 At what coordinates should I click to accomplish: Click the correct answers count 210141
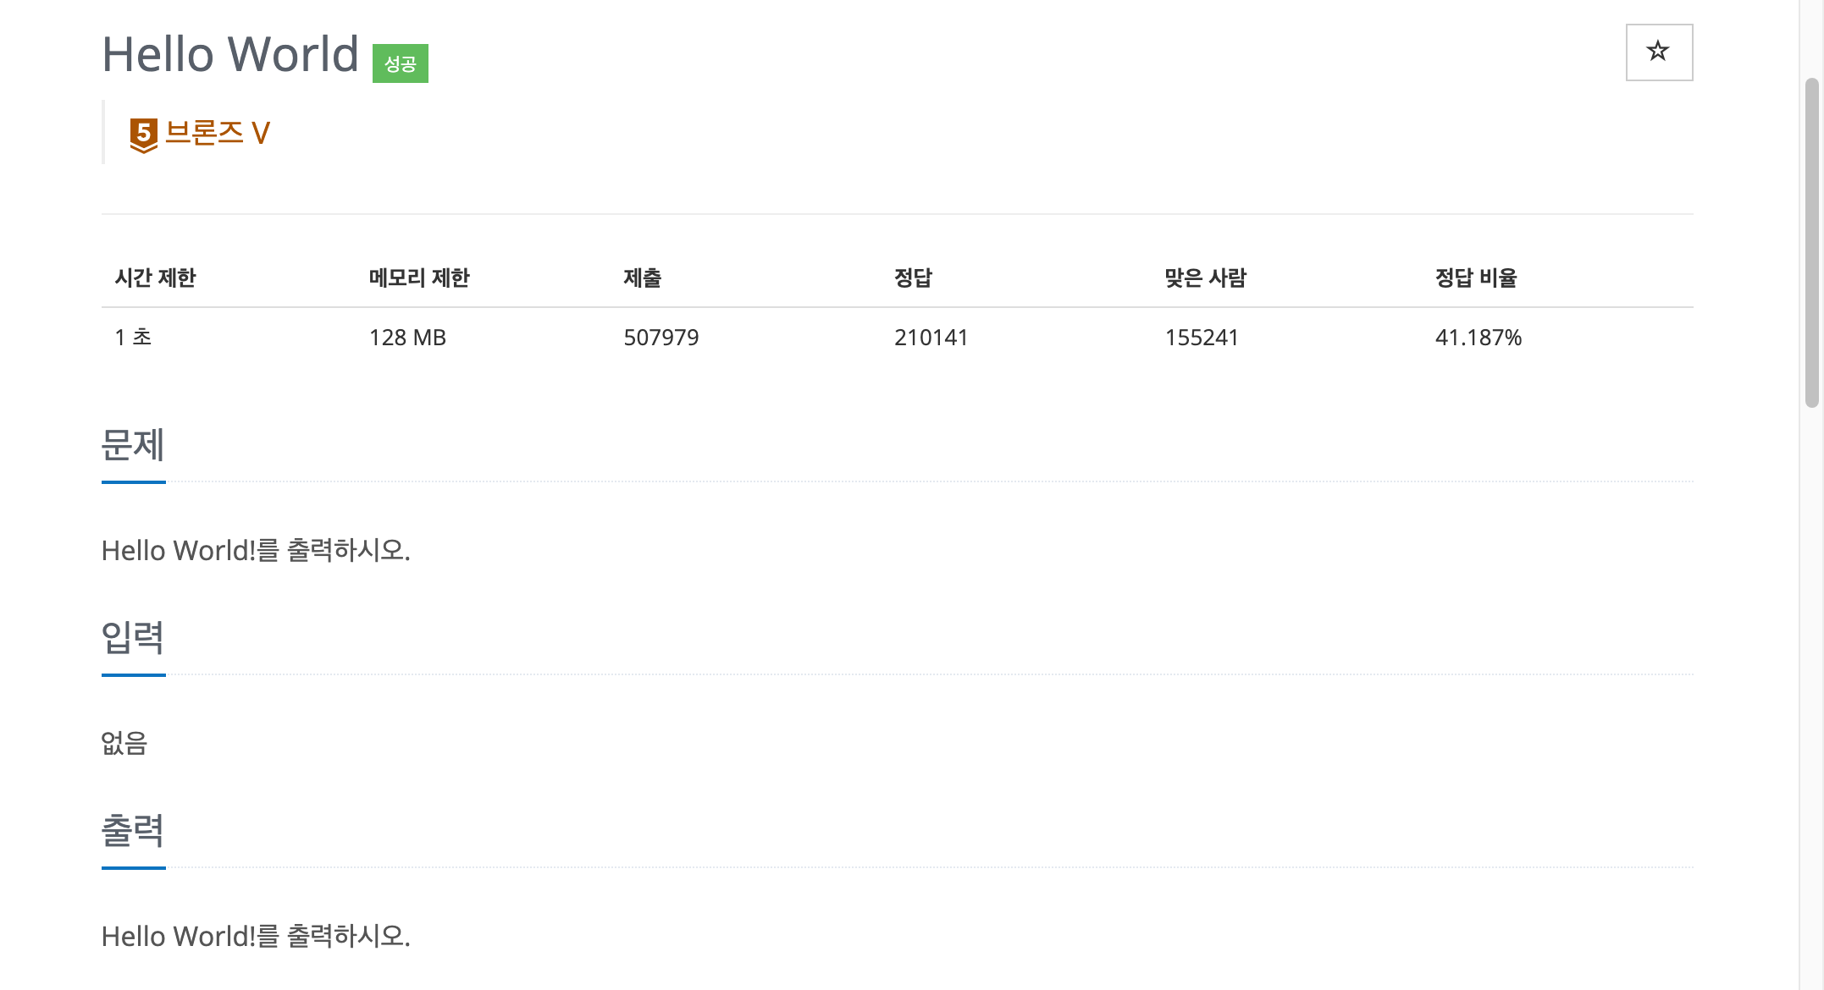(x=931, y=338)
